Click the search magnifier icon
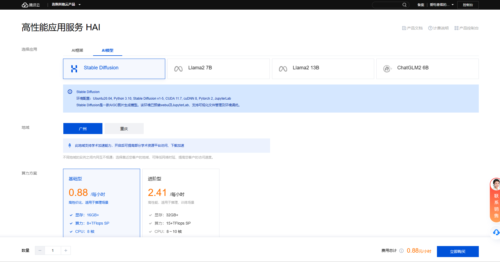 (x=404, y=5)
